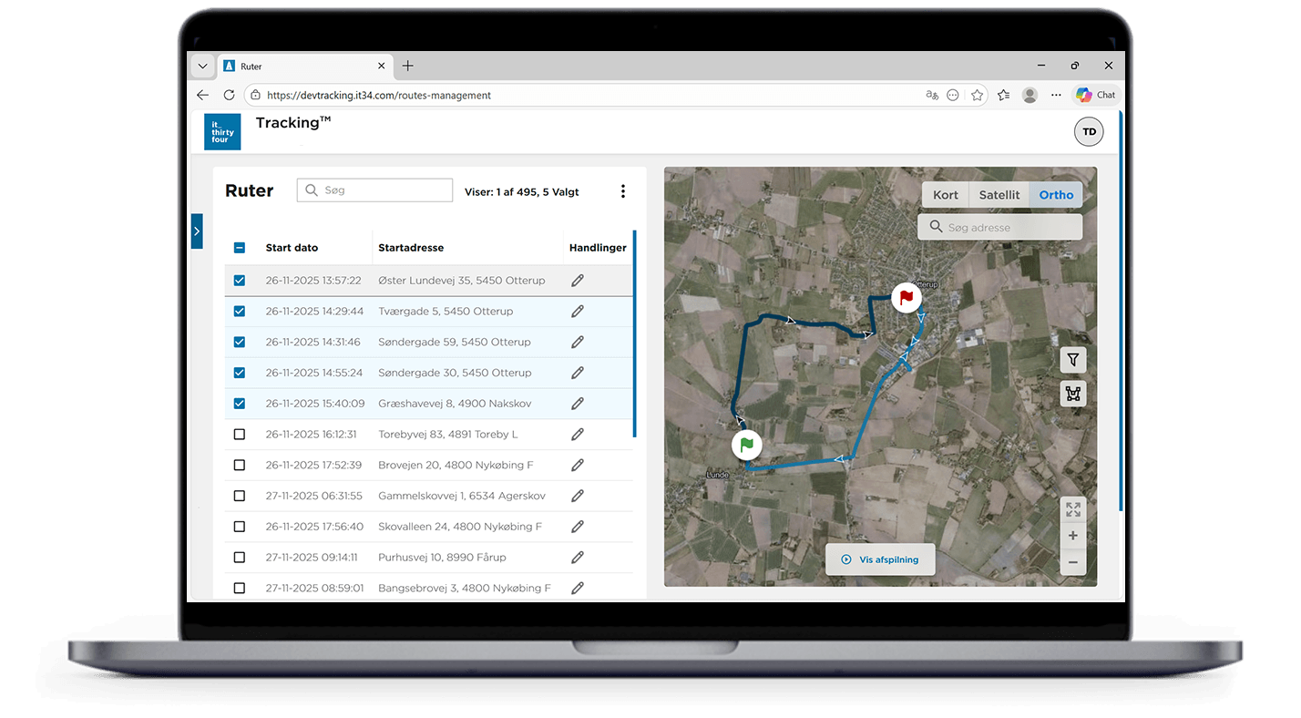Click the map filter funnel icon

1073,360
